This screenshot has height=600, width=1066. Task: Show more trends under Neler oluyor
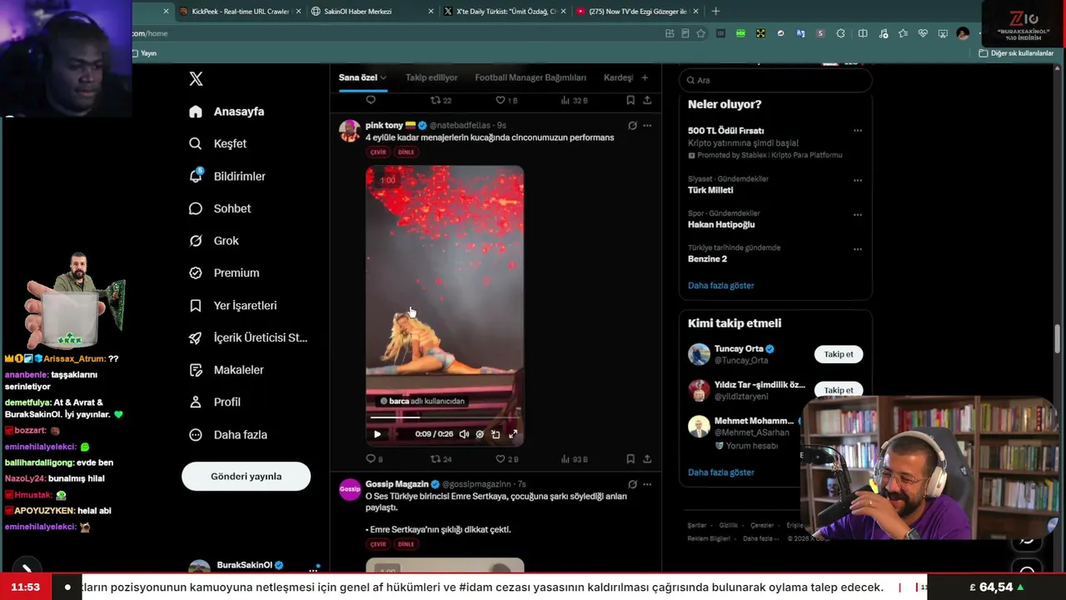(x=720, y=285)
